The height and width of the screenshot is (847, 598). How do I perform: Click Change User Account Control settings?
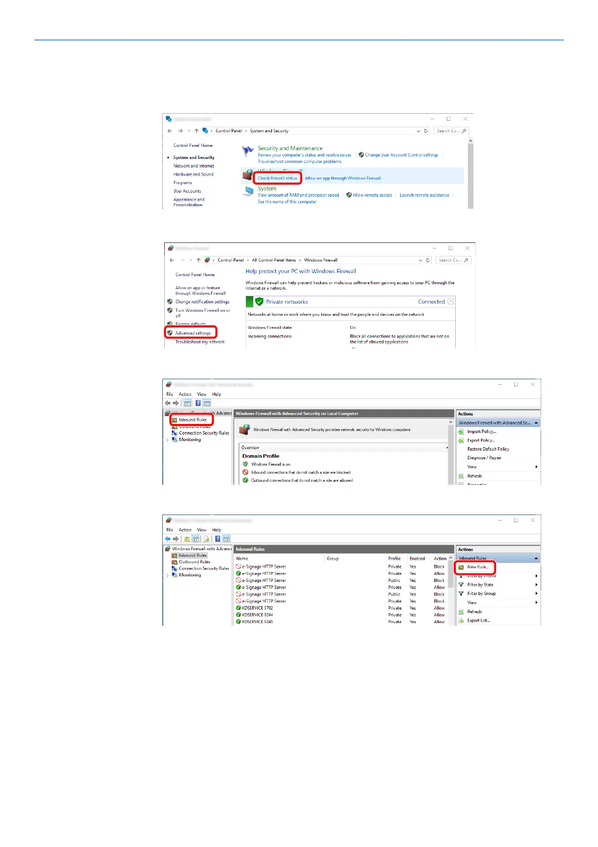tap(402, 155)
